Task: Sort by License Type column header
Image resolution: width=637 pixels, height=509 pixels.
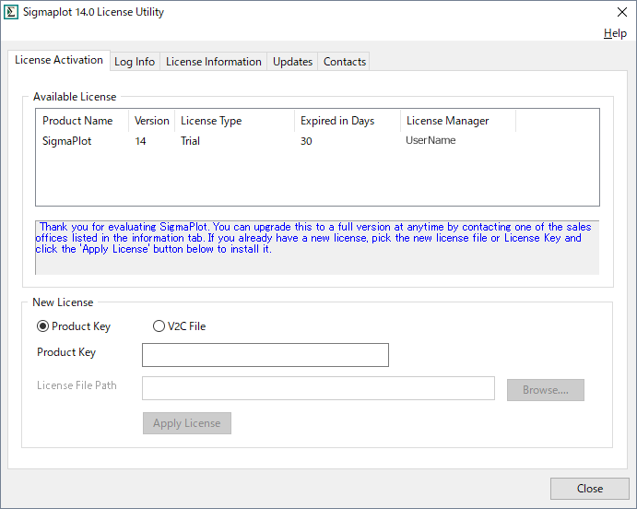Action: tap(211, 121)
